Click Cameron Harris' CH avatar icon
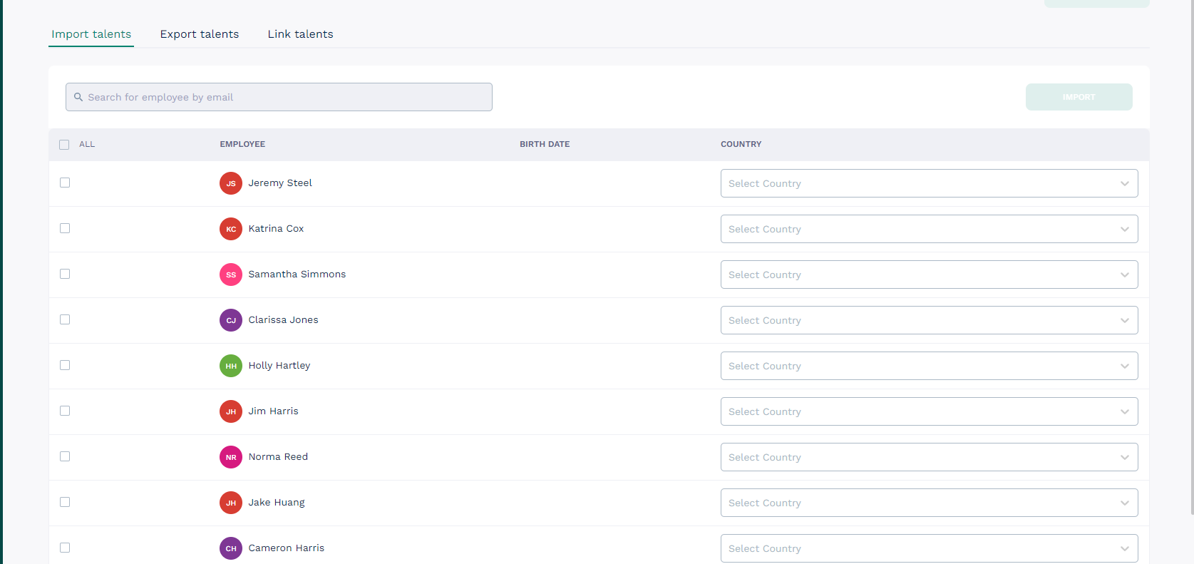The height and width of the screenshot is (564, 1194). point(231,548)
